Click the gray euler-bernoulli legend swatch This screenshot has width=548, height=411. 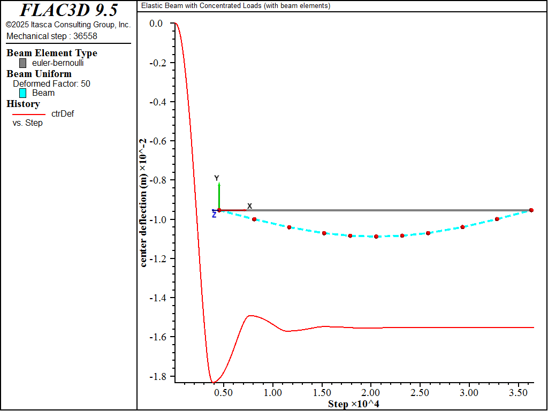pos(22,63)
